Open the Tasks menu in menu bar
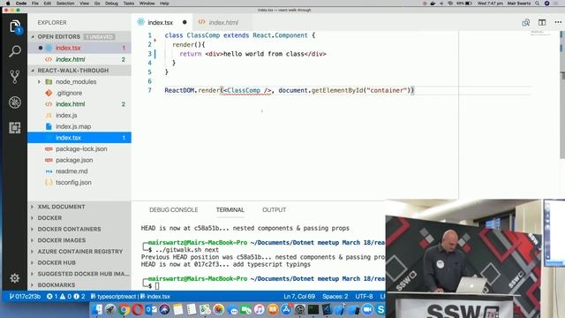The width and height of the screenshot is (565, 318). point(129,4)
